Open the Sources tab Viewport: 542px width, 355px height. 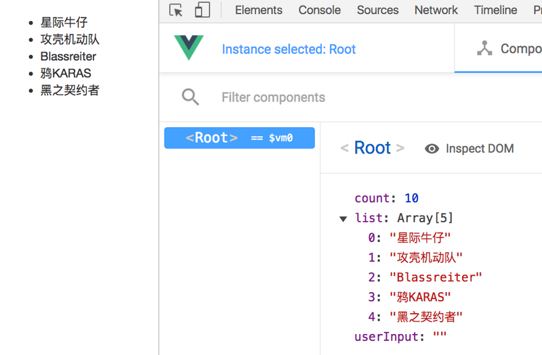coord(377,10)
